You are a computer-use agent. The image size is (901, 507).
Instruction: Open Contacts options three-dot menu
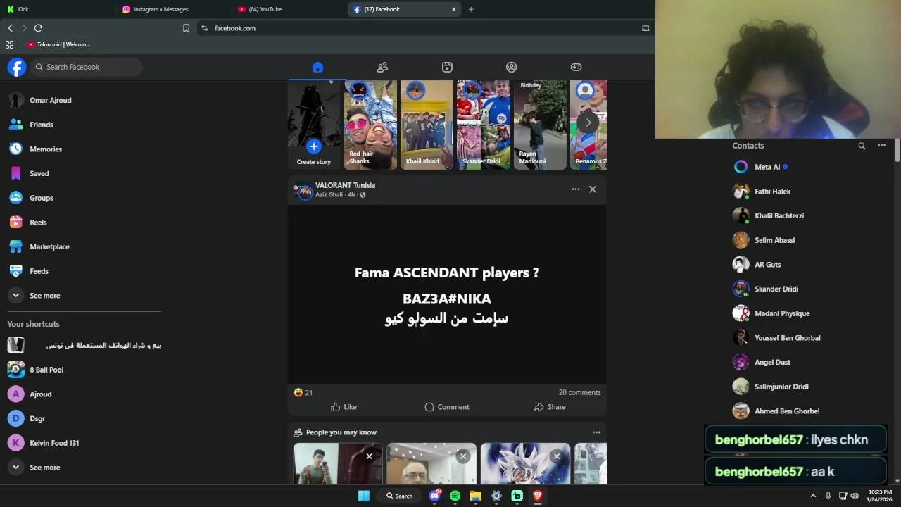pyautogui.click(x=881, y=145)
